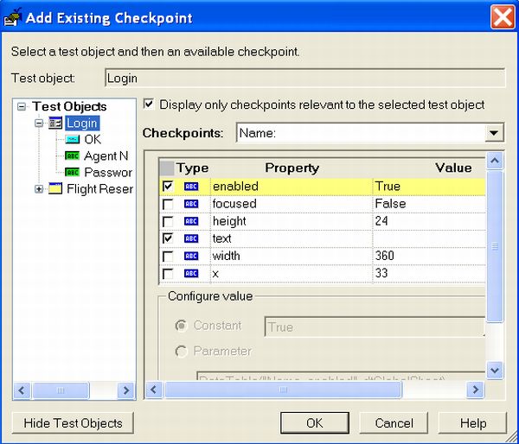
Task: Close the Add Existing Checkpoint dialog
Action: [503, 17]
